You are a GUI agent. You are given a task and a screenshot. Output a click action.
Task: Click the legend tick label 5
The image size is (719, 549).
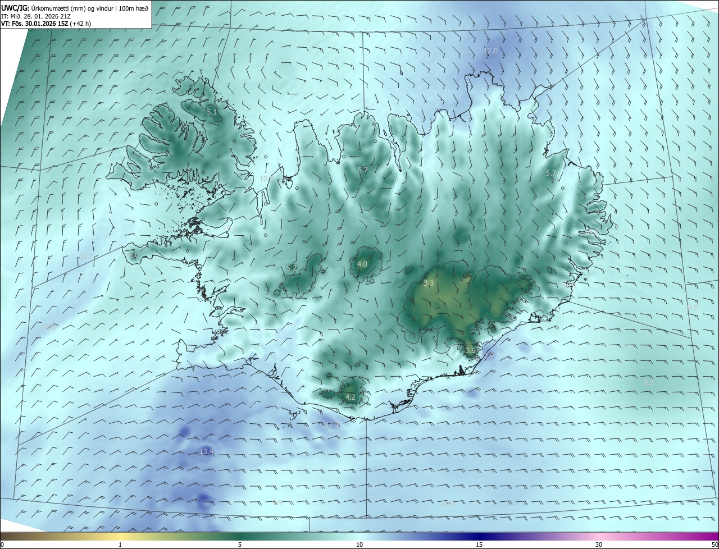pyautogui.click(x=240, y=545)
